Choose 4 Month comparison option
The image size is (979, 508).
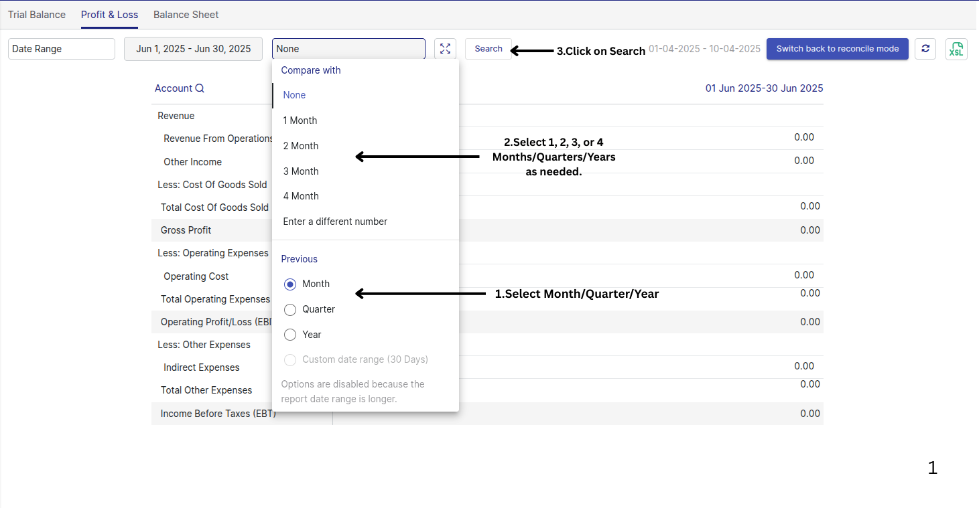click(365, 196)
